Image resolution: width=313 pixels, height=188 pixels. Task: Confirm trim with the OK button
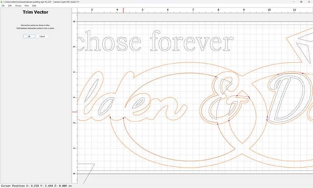pyautogui.click(x=29, y=36)
